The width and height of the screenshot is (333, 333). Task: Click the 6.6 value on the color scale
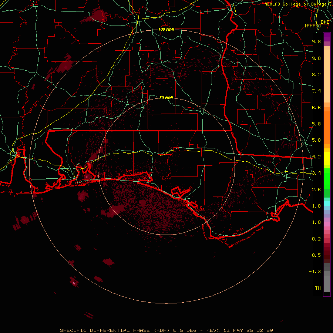pos(316,107)
